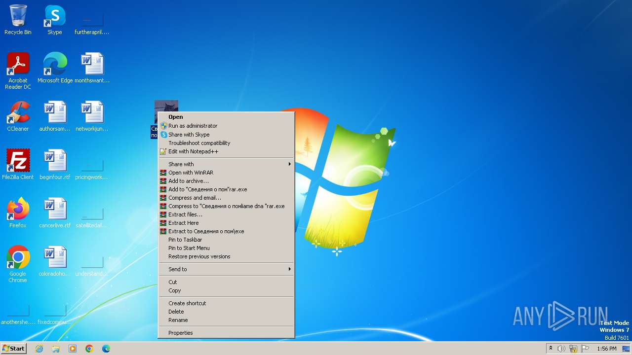Choose Rename in the context menu
Screen dimensions: 632x355
pyautogui.click(x=226, y=320)
